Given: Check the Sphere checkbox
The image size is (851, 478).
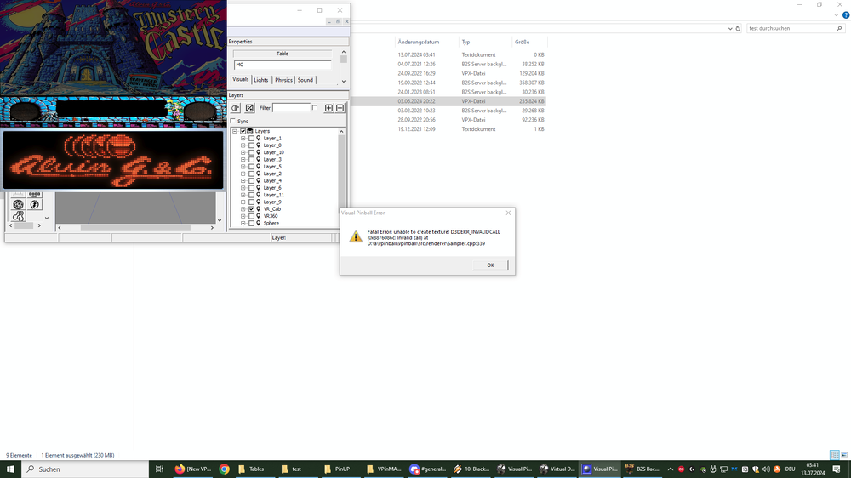Looking at the screenshot, I should tap(251, 223).
